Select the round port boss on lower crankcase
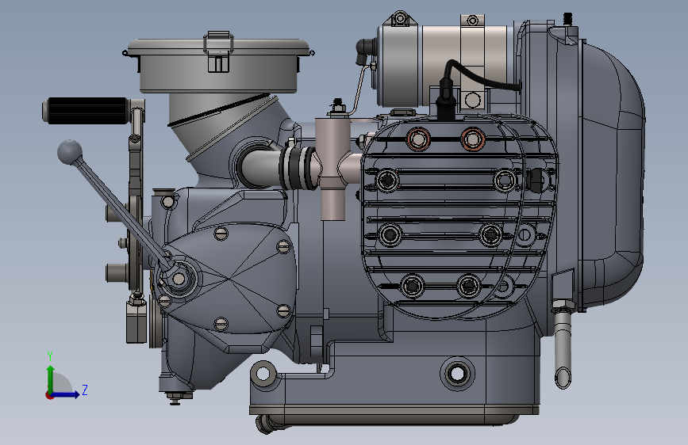Viewport: 688px width, 445px height. pyautogui.click(x=457, y=374)
